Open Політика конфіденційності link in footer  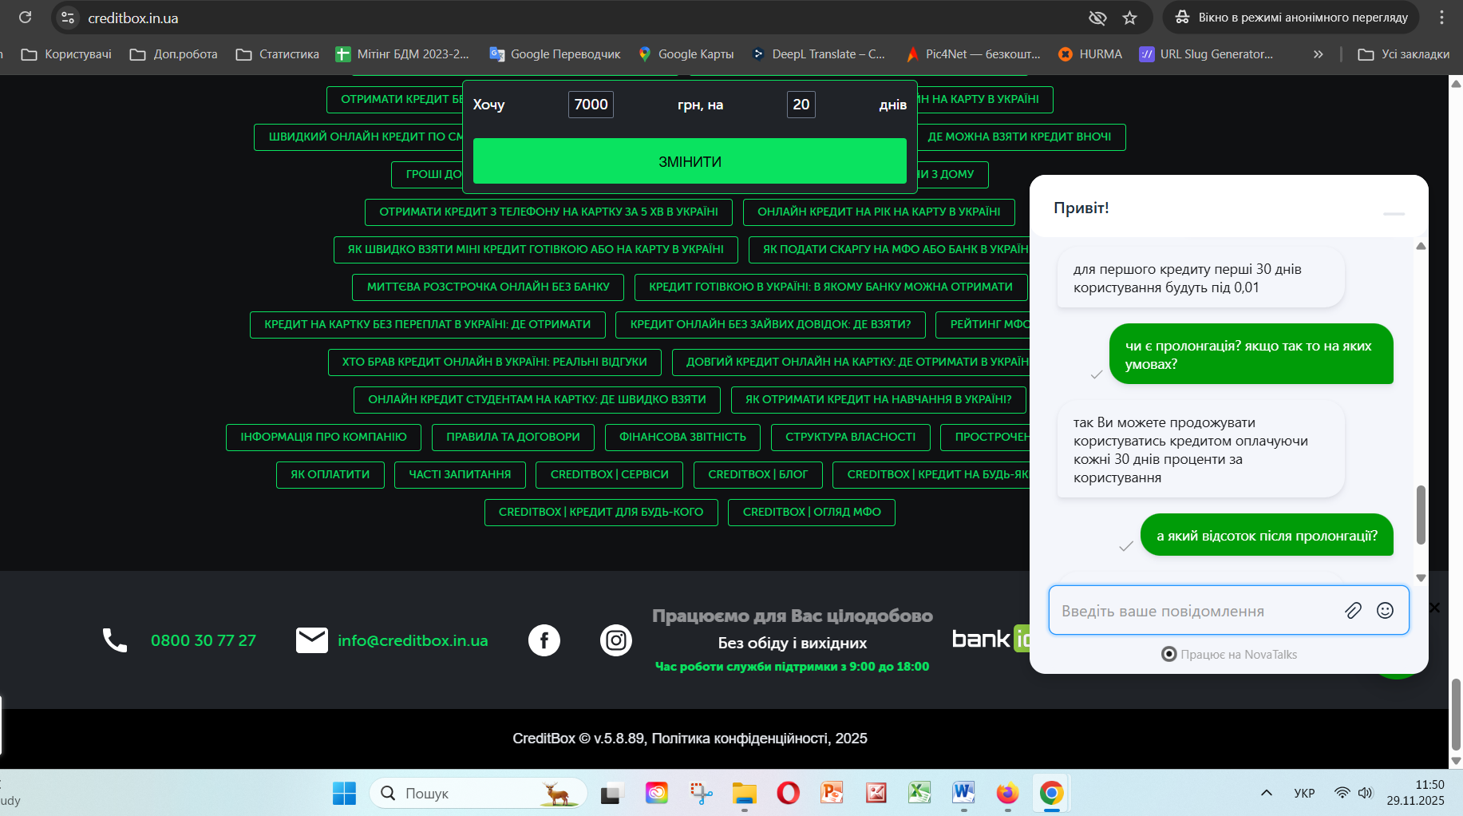click(x=740, y=739)
